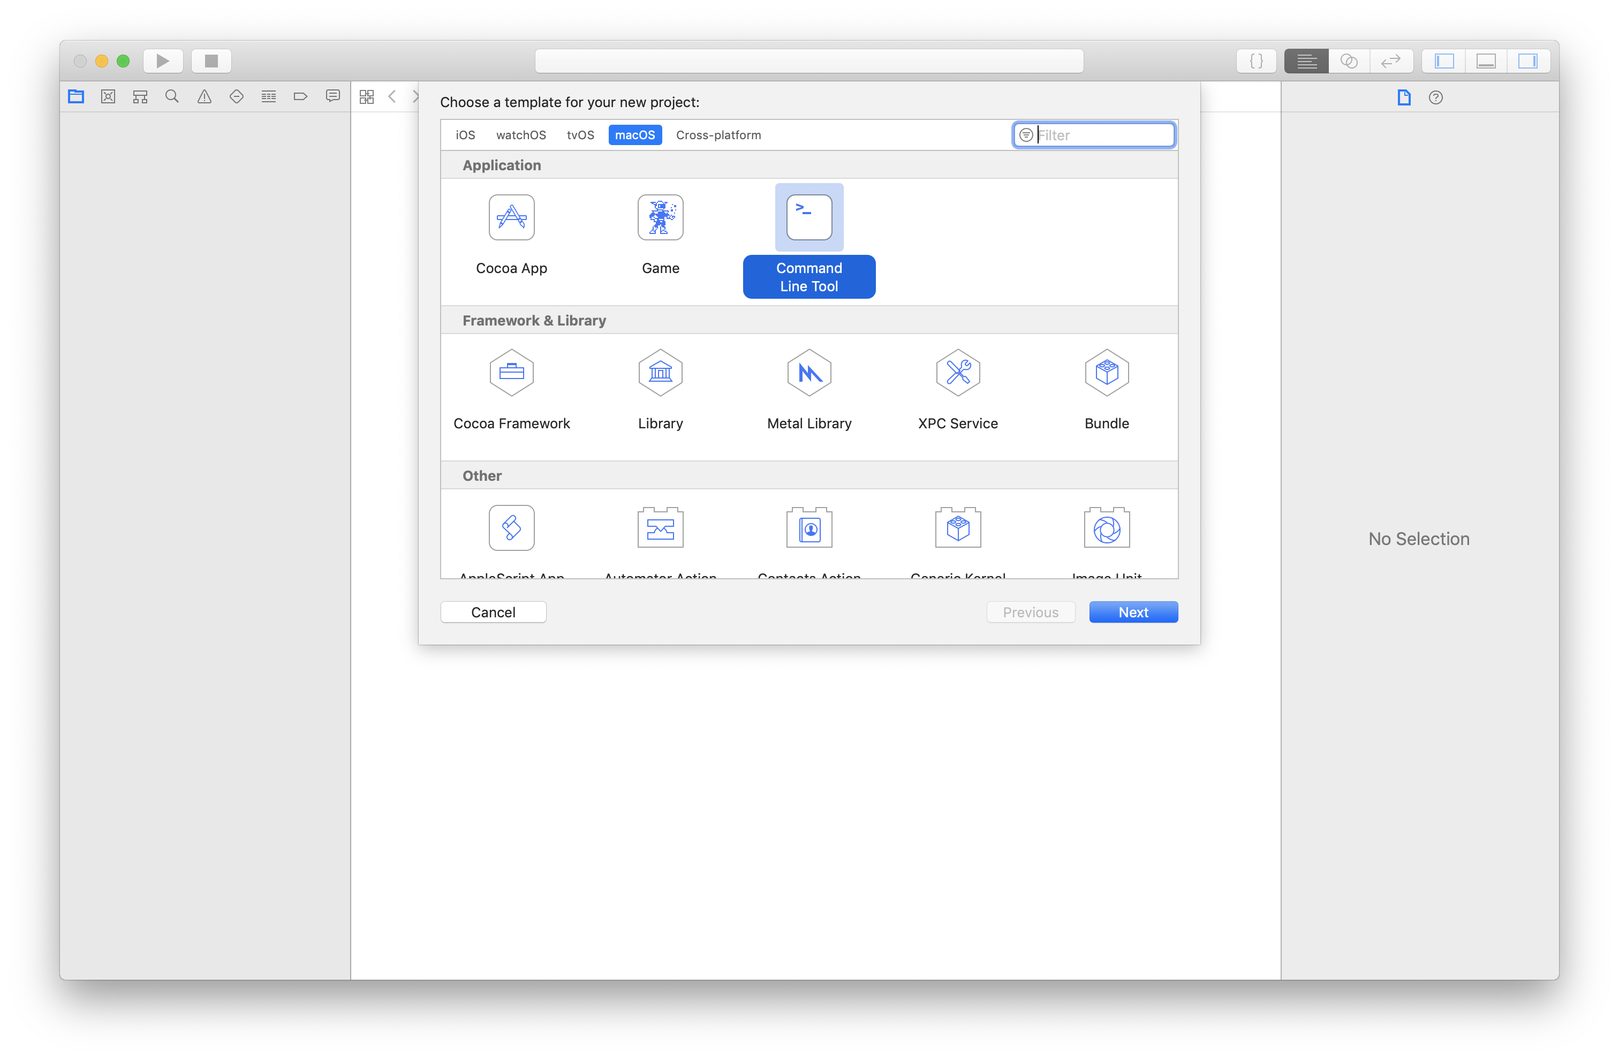
Task: Open the Issue navigator warning icon
Action: (204, 96)
